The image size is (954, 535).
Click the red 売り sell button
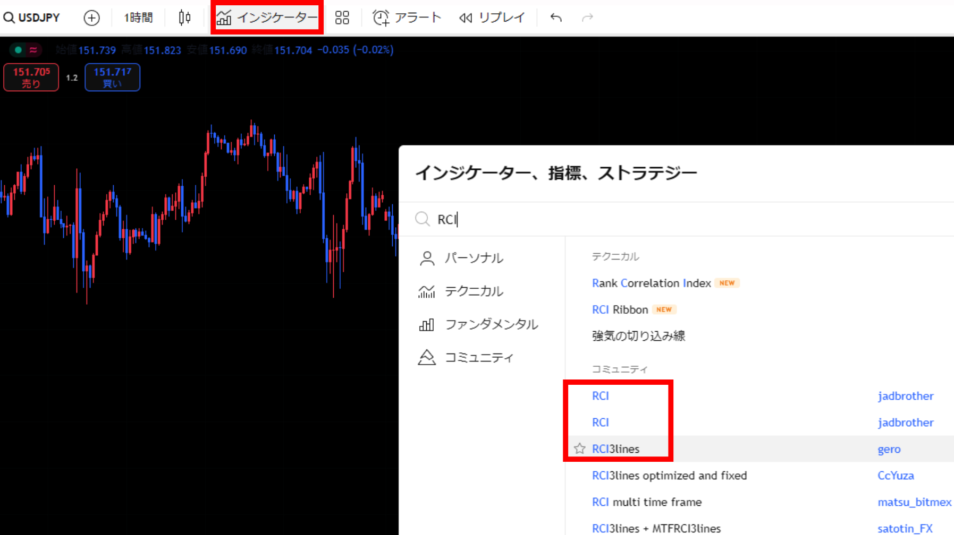click(x=31, y=77)
